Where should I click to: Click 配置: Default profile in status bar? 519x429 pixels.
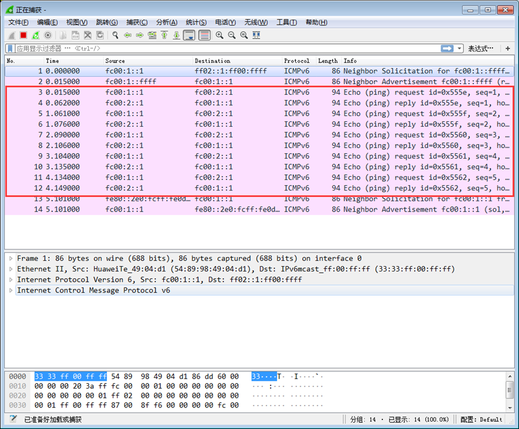481,419
